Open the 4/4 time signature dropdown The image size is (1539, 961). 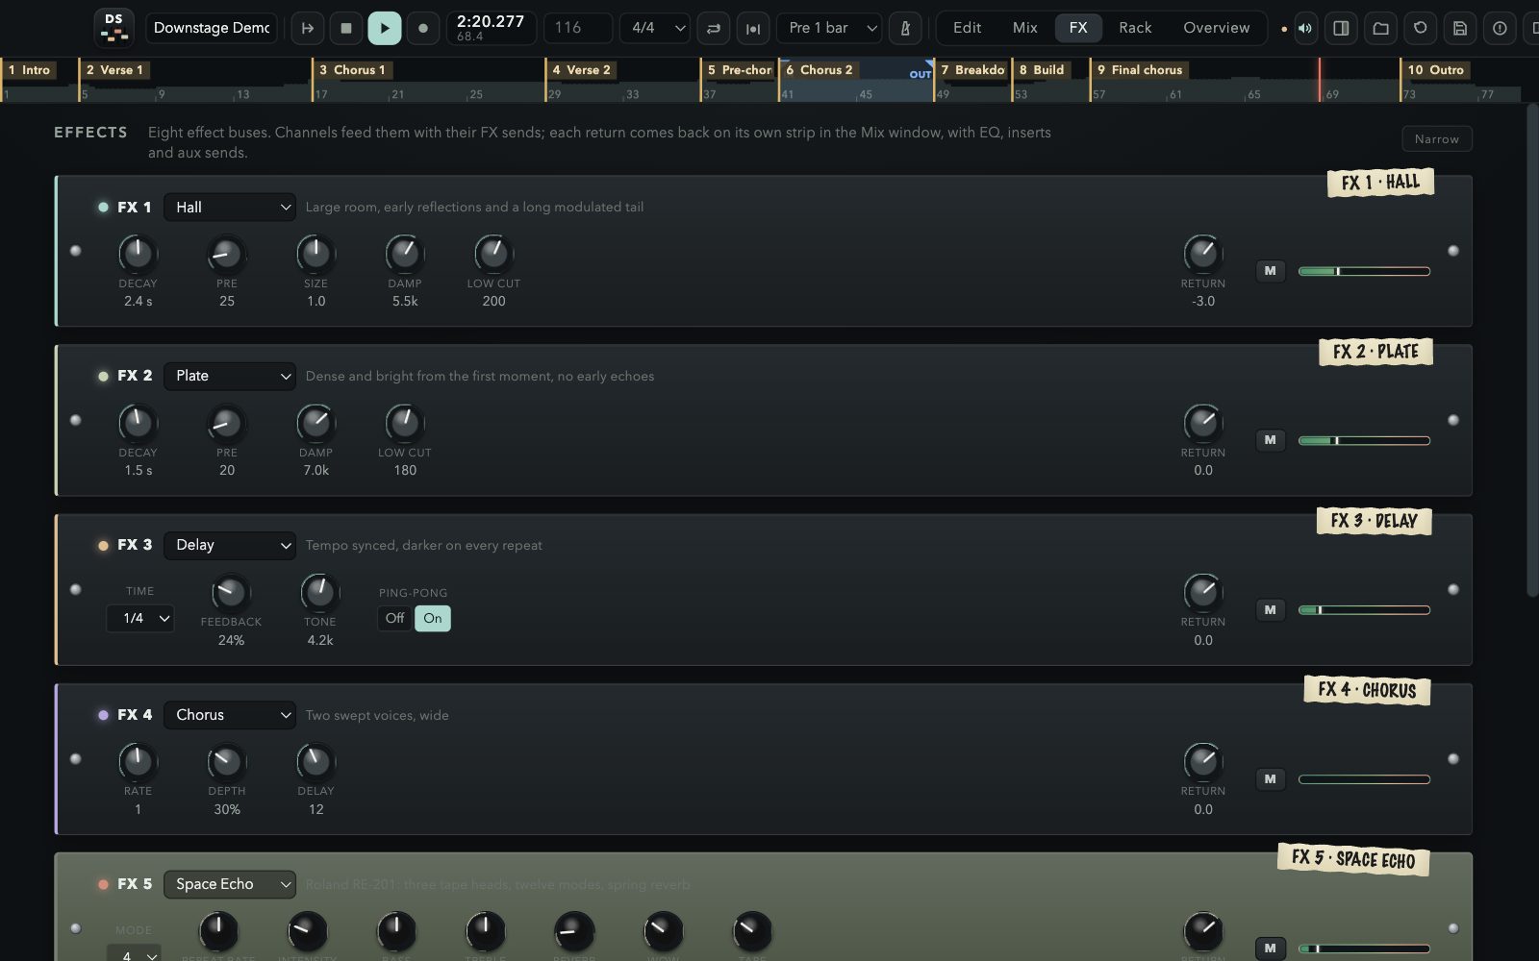[655, 28]
